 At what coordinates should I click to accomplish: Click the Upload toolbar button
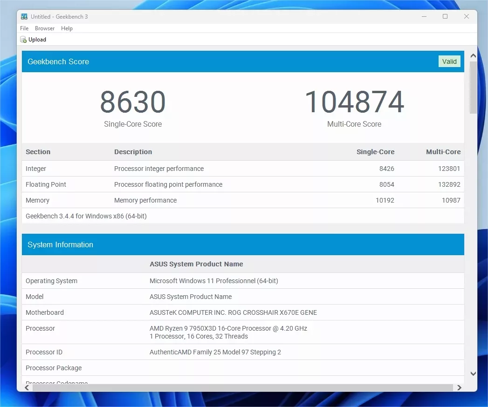(33, 40)
